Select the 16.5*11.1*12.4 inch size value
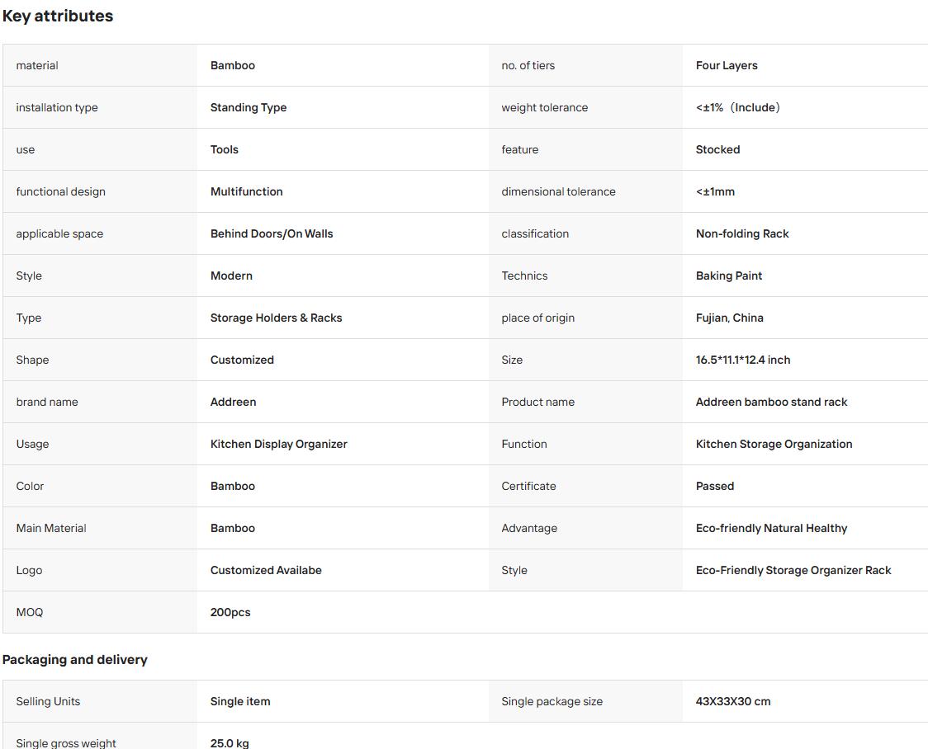The image size is (928, 749). click(x=743, y=360)
